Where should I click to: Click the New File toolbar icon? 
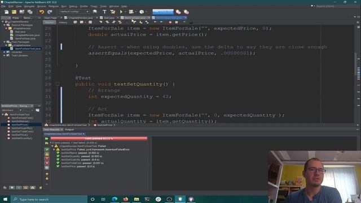coord(6,12)
